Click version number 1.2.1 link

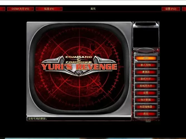(148, 120)
